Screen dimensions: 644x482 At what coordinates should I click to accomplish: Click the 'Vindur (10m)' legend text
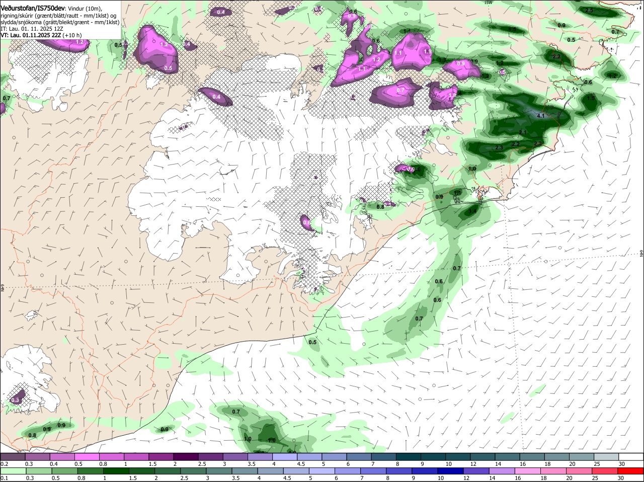pos(84,9)
